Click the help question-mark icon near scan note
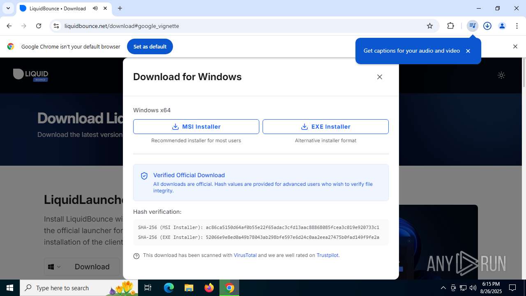Viewport: 526px width, 296px height. coord(136,256)
